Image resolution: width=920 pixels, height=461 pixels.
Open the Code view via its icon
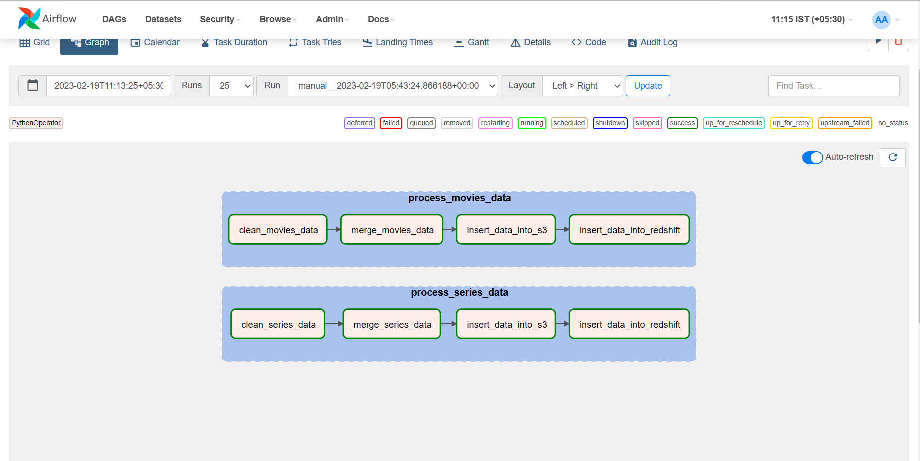point(577,42)
